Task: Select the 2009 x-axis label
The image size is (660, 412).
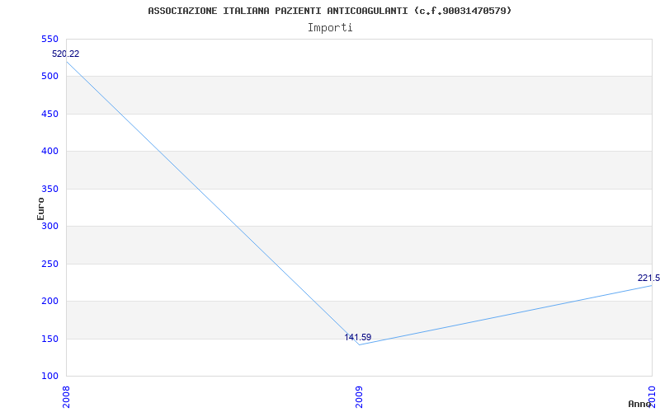Action: coord(359,396)
